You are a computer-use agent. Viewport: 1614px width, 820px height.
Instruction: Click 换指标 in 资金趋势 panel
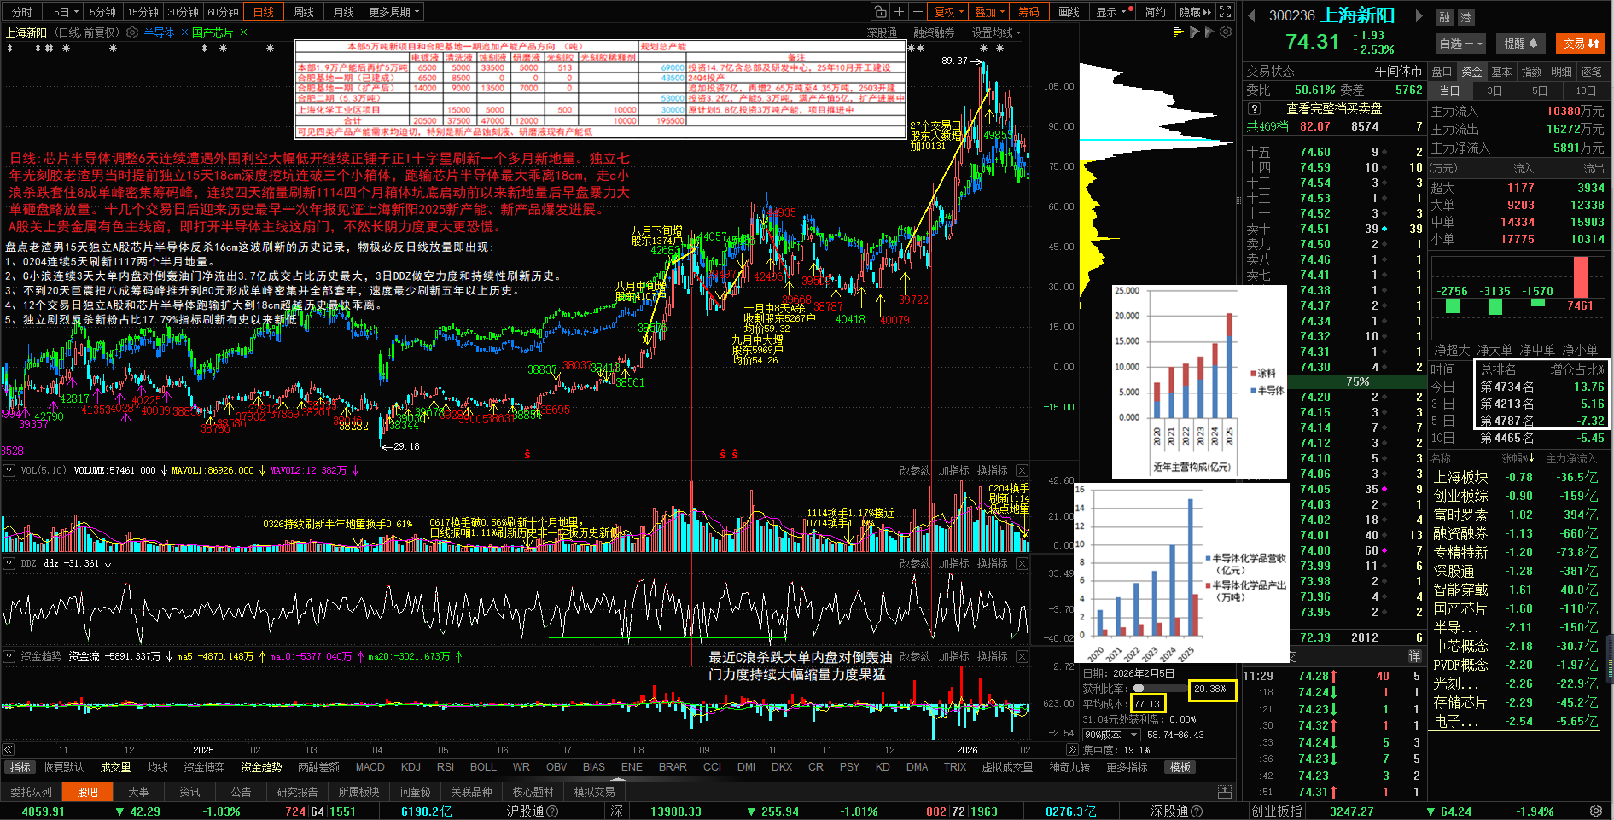[x=992, y=657]
